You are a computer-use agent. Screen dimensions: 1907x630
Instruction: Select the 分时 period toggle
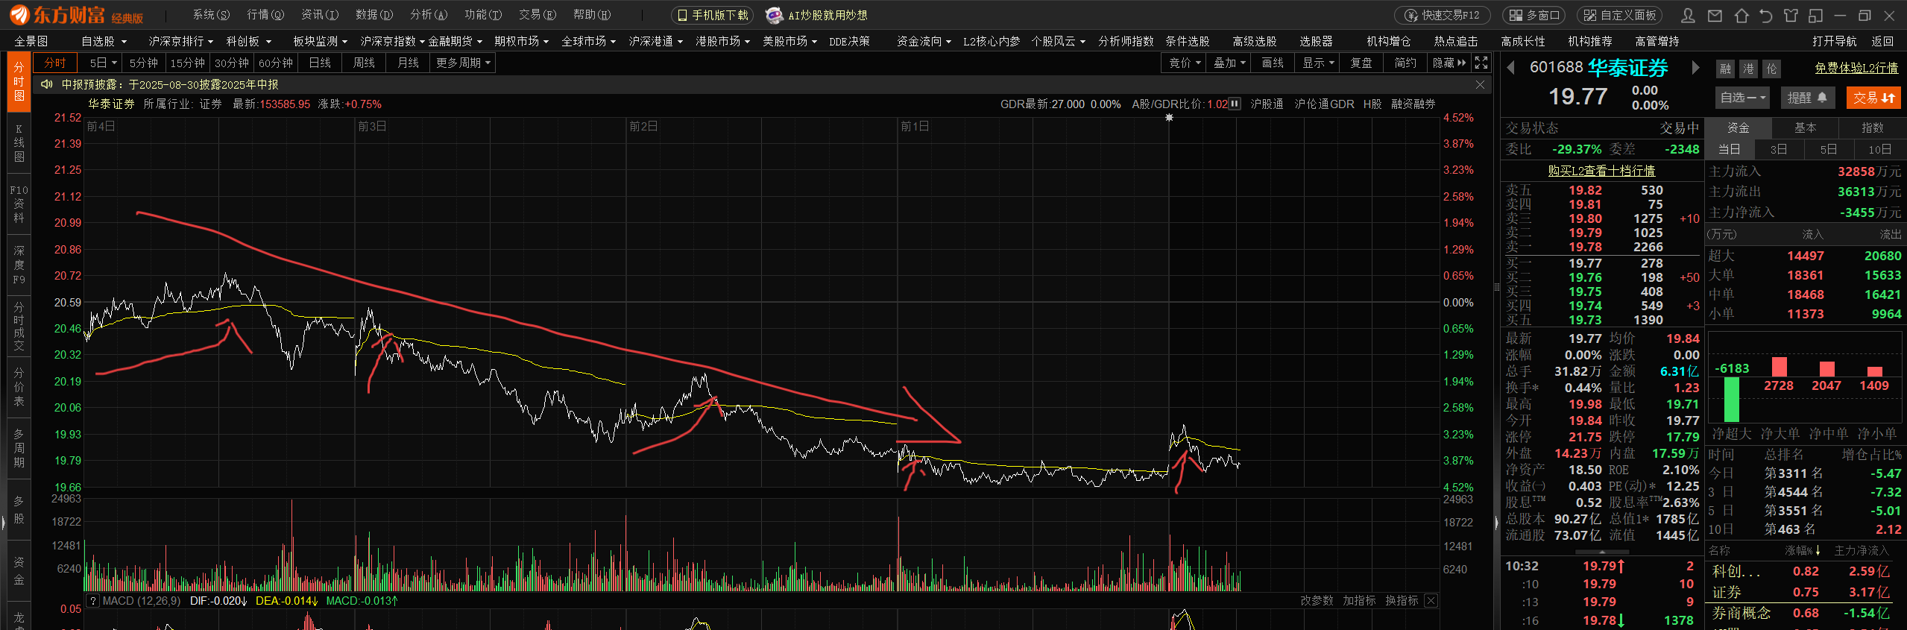click(x=55, y=63)
